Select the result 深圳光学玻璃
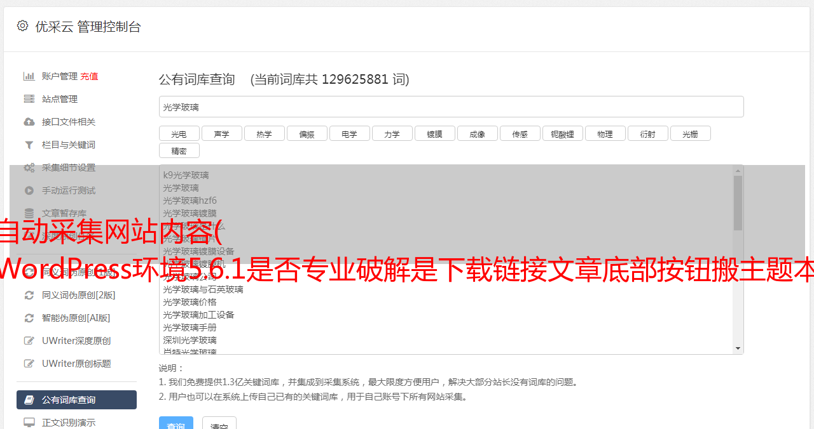814x429 pixels. 190,340
